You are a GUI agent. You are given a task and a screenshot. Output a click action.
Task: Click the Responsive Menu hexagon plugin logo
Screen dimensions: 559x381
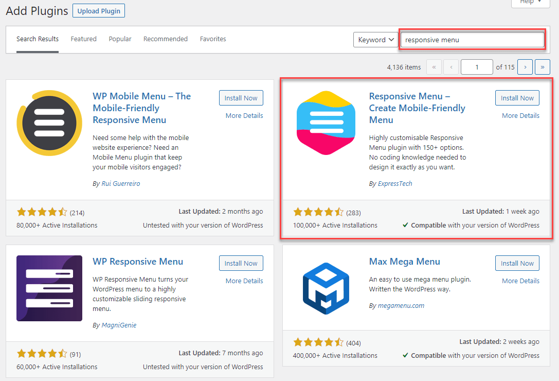coord(326,123)
